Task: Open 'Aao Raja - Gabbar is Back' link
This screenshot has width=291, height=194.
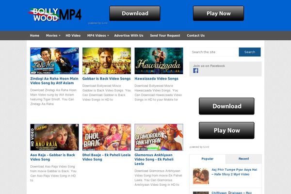Action: [52, 157]
